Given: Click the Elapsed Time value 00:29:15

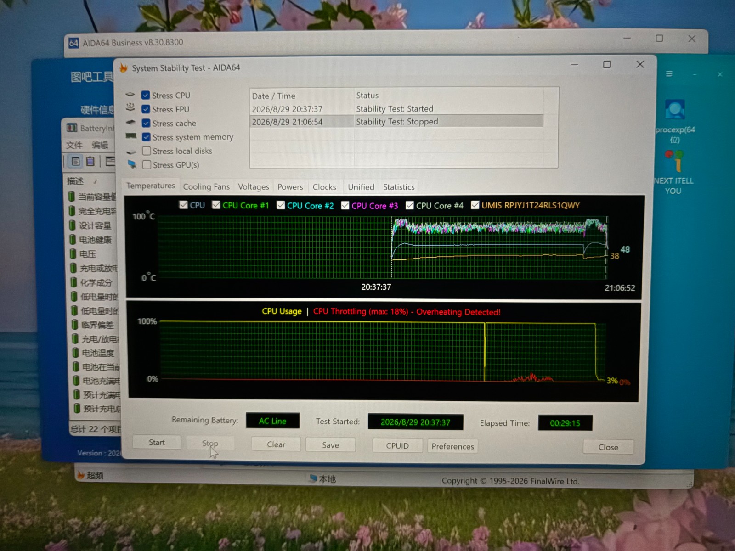Looking at the screenshot, I should 565,423.
